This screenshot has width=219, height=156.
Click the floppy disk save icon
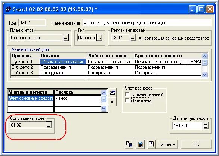coord(140,144)
